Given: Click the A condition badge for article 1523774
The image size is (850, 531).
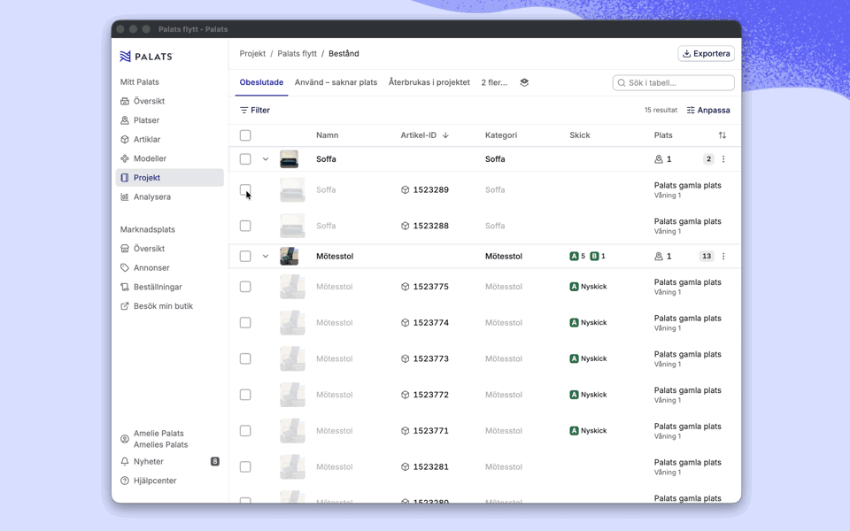Looking at the screenshot, I should coord(574,322).
